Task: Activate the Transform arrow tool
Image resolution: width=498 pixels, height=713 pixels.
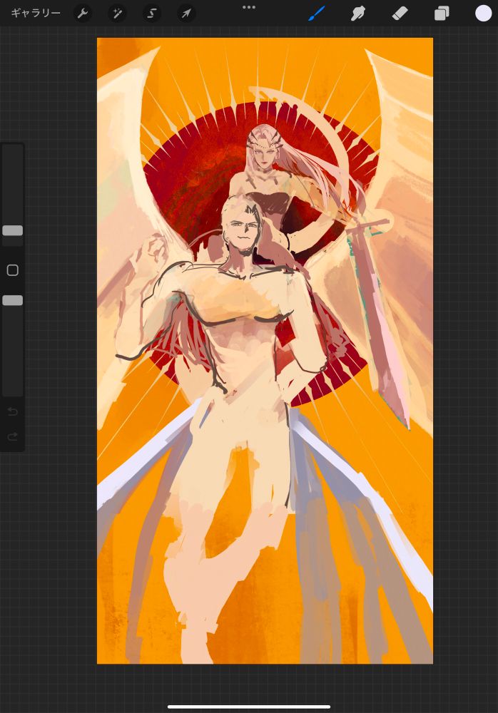Action: (x=186, y=14)
